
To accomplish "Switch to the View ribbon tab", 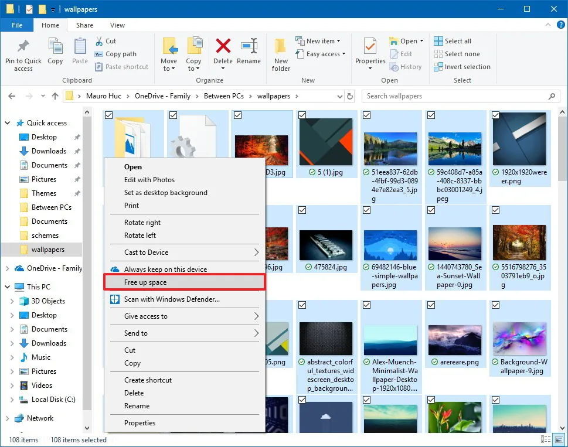I will pyautogui.click(x=117, y=25).
